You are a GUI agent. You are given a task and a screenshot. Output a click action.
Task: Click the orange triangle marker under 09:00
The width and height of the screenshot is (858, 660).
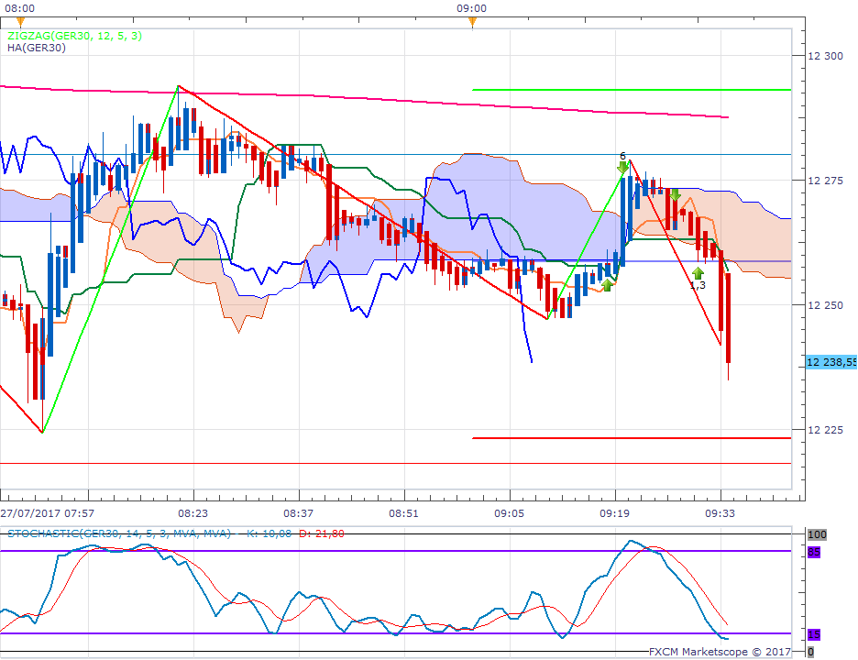472,22
